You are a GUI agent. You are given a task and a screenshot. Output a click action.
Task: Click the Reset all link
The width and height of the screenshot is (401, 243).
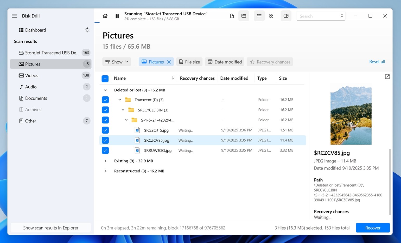tap(377, 62)
